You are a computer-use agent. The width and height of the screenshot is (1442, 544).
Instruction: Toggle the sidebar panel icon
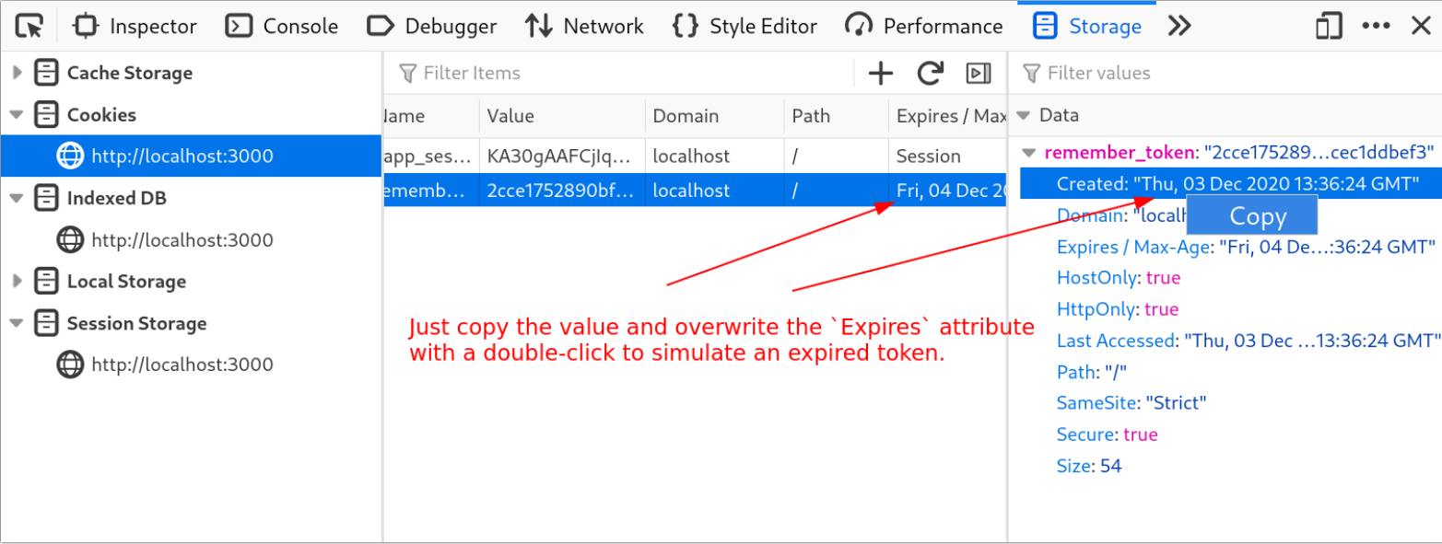click(978, 74)
